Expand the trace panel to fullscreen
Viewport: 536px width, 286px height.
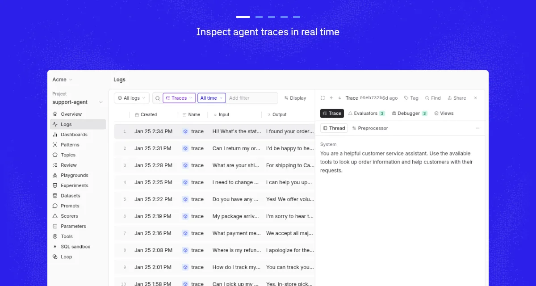point(322,98)
